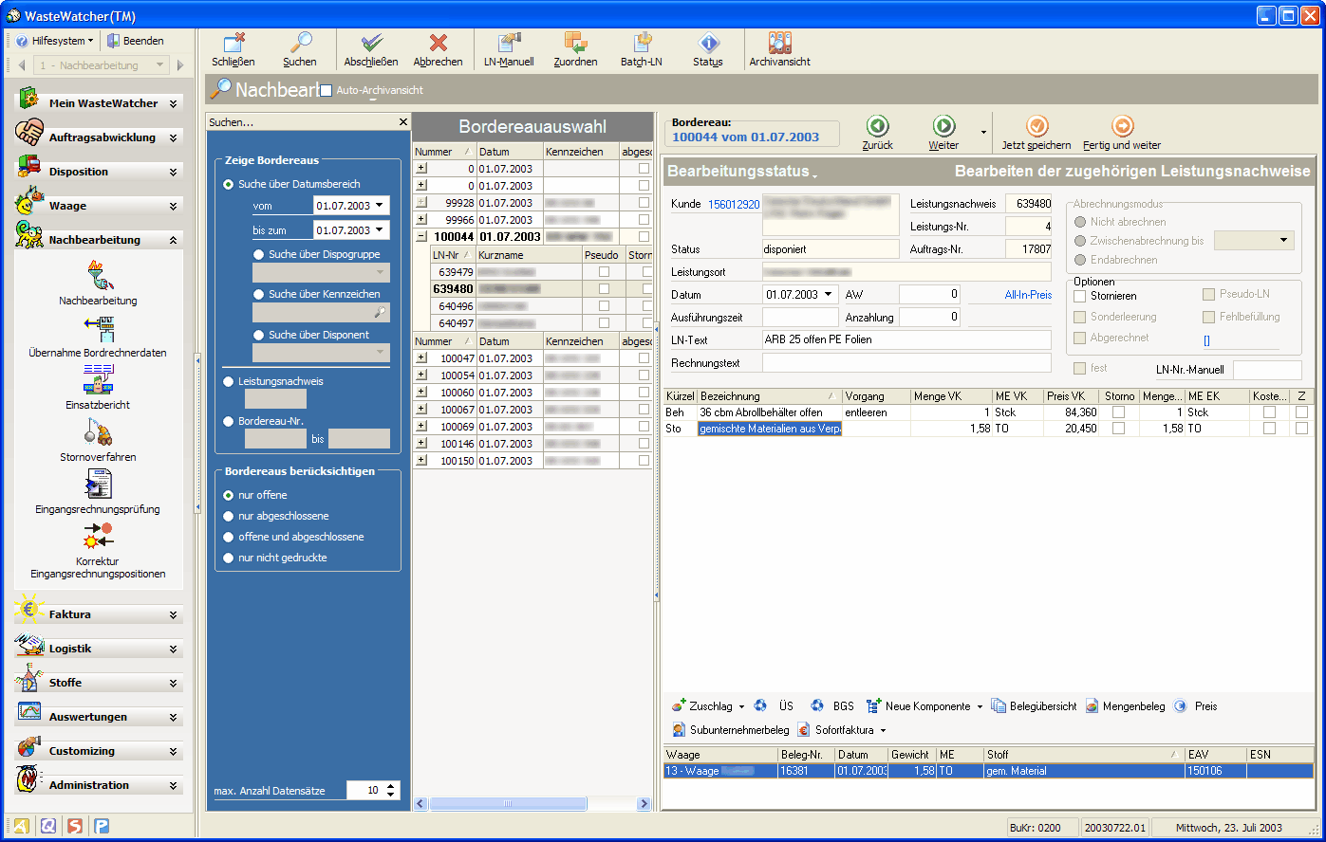Tick the Stornieren option checkbox
This screenshot has width=1326, height=842.
(x=1080, y=296)
